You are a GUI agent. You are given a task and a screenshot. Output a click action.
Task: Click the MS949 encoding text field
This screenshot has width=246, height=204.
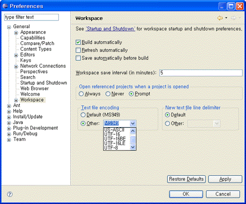[117, 124]
